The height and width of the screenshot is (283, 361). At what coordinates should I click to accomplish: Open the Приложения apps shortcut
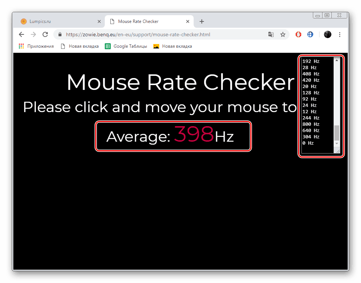tap(36, 46)
